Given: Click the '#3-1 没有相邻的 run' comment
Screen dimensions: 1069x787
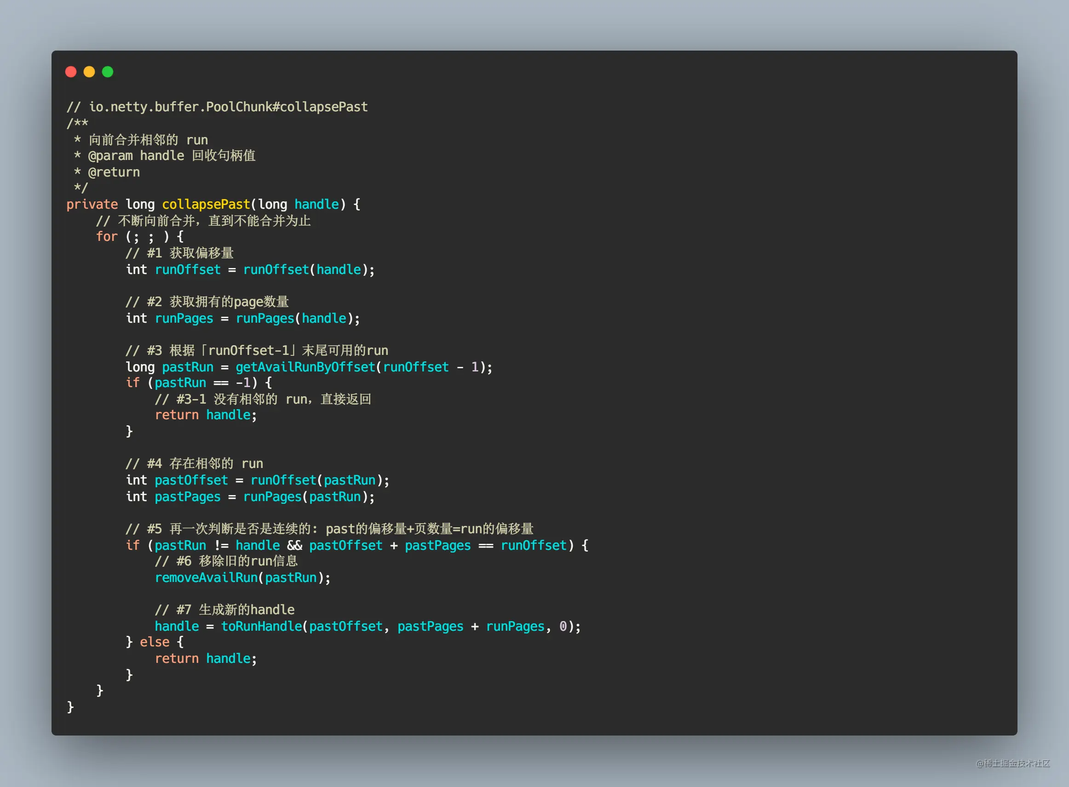Looking at the screenshot, I should (x=263, y=399).
